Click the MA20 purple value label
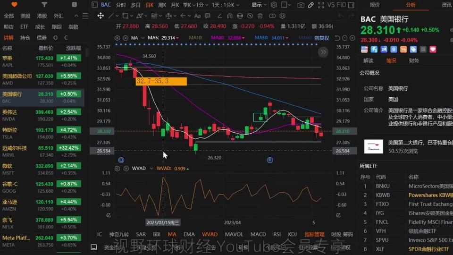 [228, 38]
